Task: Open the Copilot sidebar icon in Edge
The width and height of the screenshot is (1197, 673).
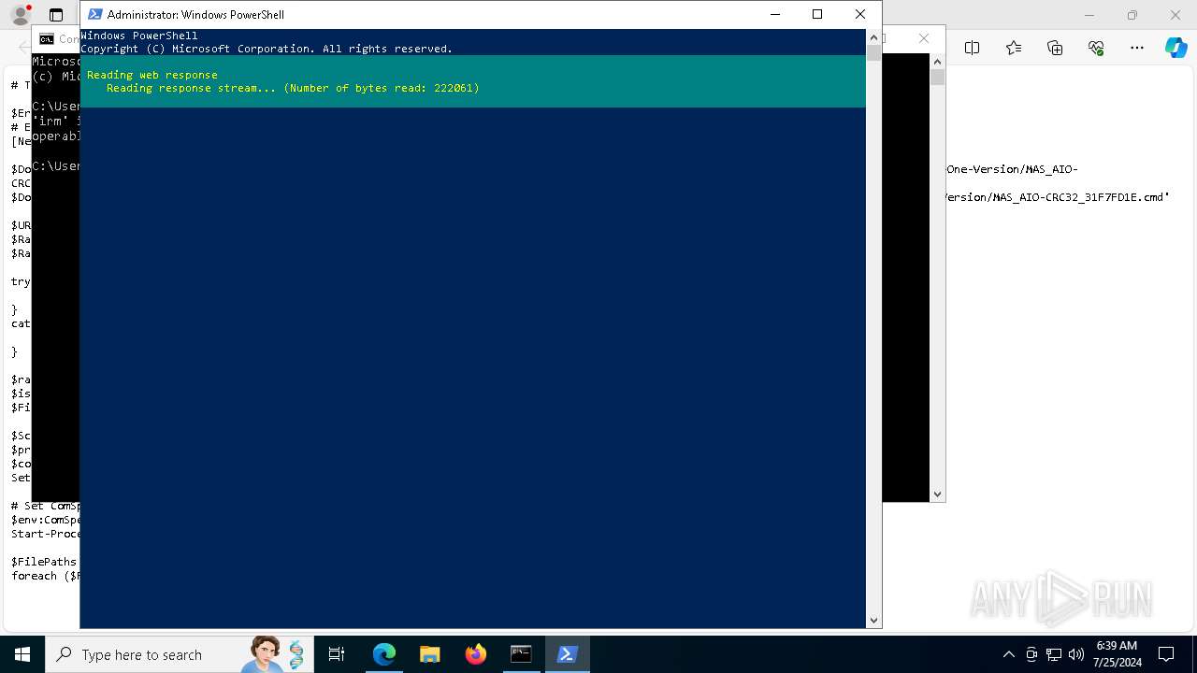Action: click(1175, 48)
